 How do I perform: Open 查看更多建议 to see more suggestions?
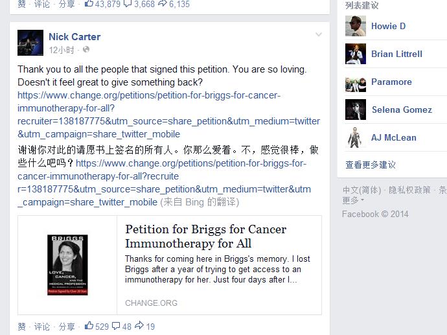(371, 165)
